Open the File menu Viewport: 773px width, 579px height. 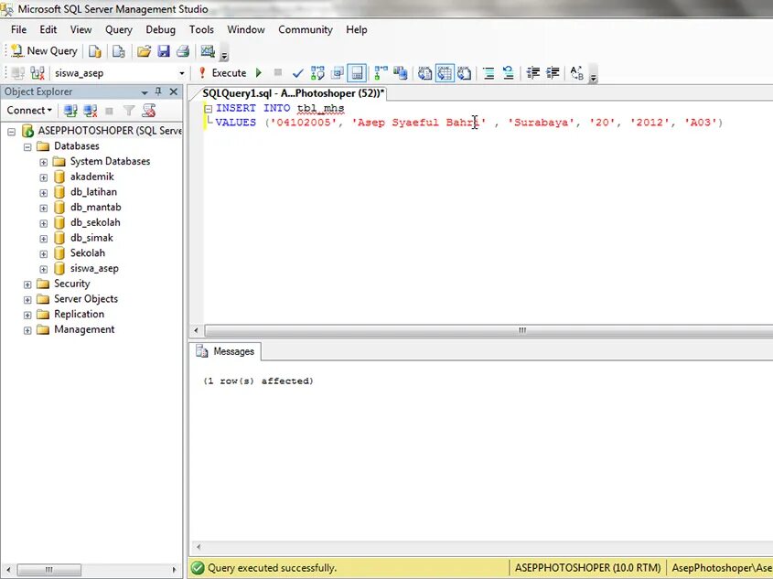tap(18, 29)
